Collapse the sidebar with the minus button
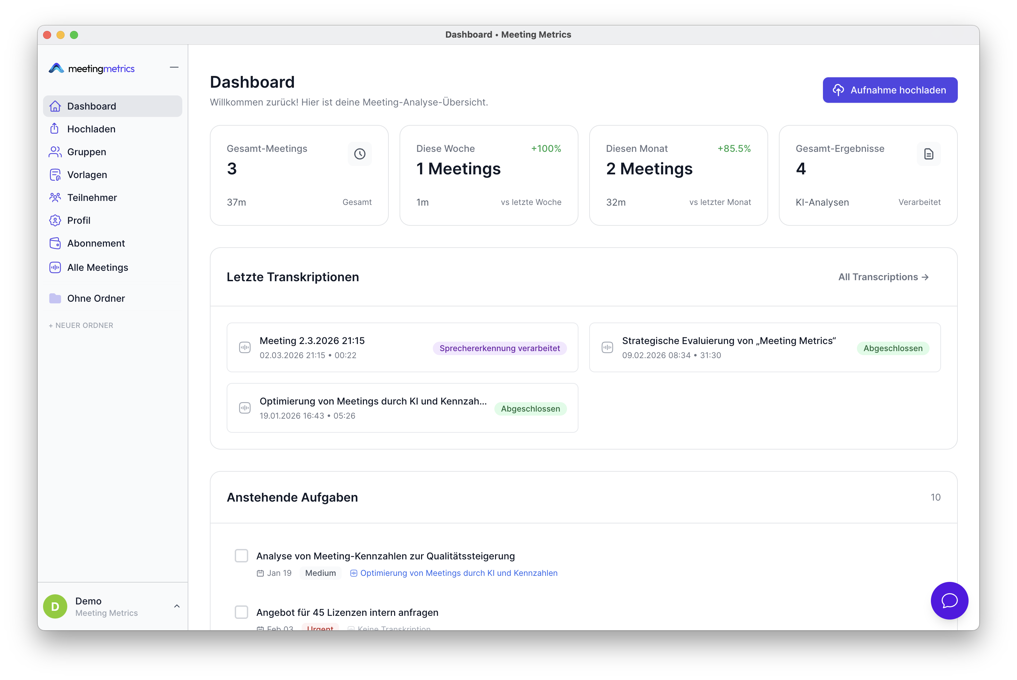 (x=174, y=68)
